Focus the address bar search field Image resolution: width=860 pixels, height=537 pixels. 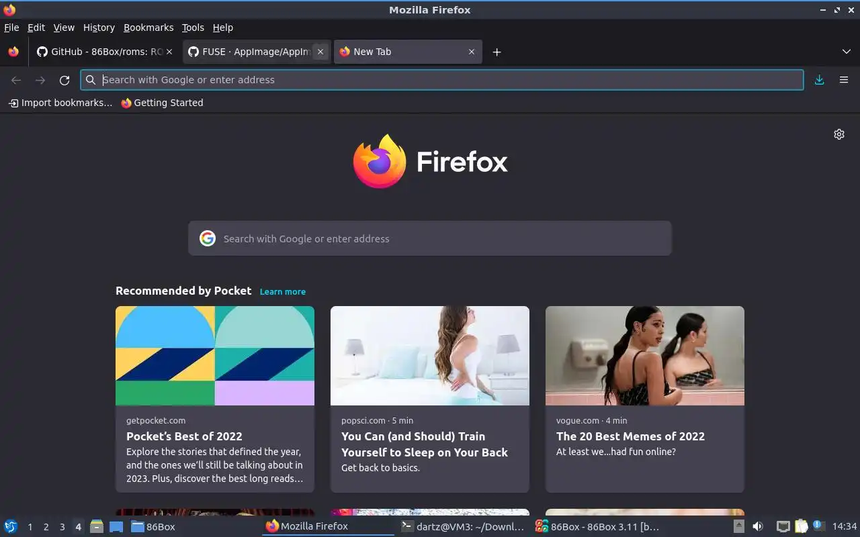(x=442, y=80)
